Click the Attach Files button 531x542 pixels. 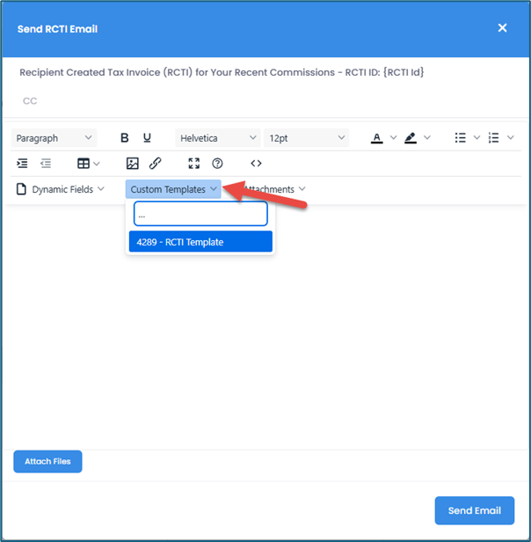47,461
